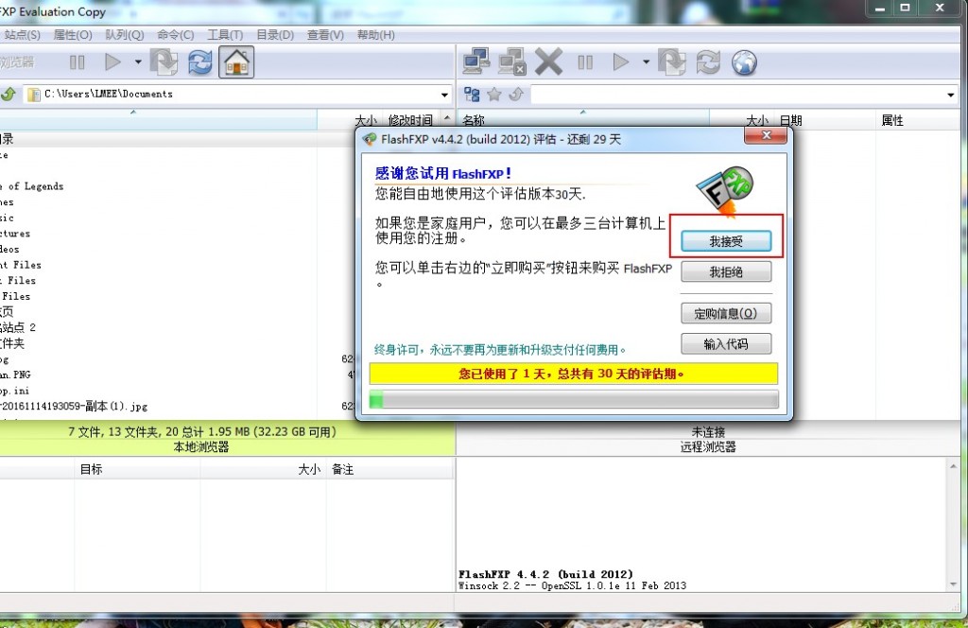968x628 pixels.
Task: Click the remote up-folder arrow icon
Action: pos(516,94)
